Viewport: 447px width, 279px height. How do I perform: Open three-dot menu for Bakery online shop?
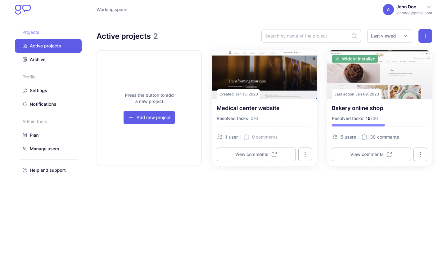pos(420,154)
